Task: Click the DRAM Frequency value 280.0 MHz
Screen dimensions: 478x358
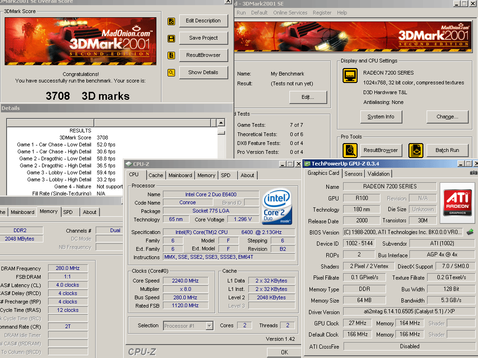Action: click(x=68, y=268)
